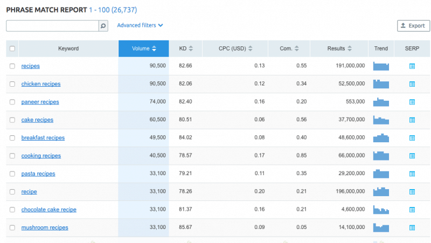Check the box for mushroom recipes
This screenshot has width=431, height=243.
click(12, 227)
